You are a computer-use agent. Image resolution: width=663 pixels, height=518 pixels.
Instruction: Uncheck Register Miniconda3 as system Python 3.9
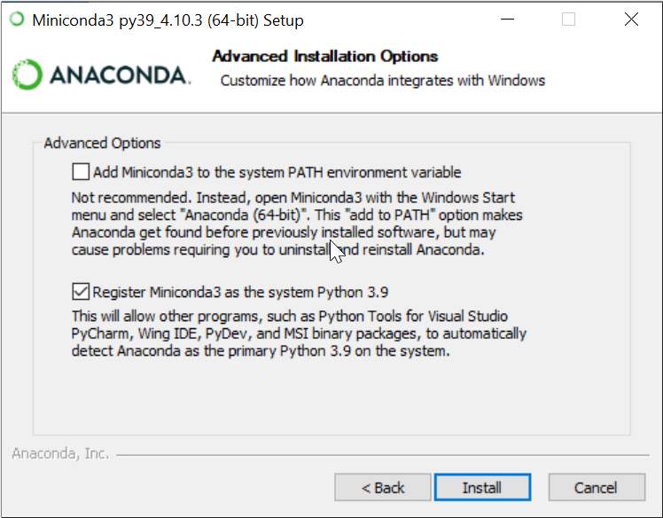[x=81, y=292]
